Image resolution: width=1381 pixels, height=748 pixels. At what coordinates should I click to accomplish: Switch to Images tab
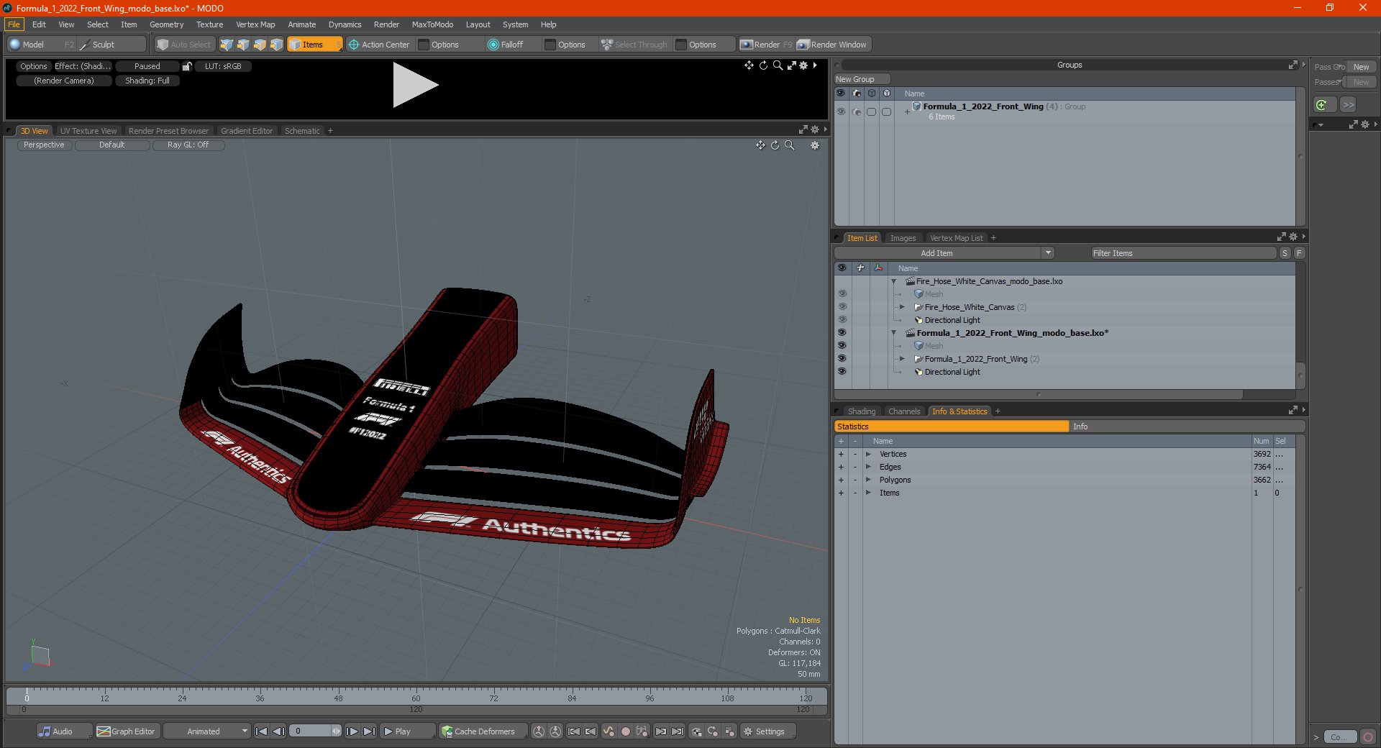click(x=903, y=238)
